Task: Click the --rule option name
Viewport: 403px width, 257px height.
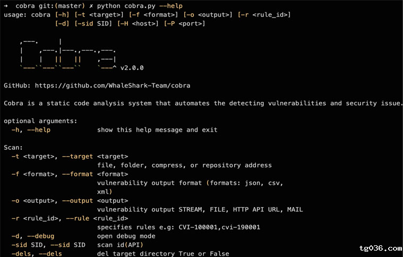Action: point(78,218)
